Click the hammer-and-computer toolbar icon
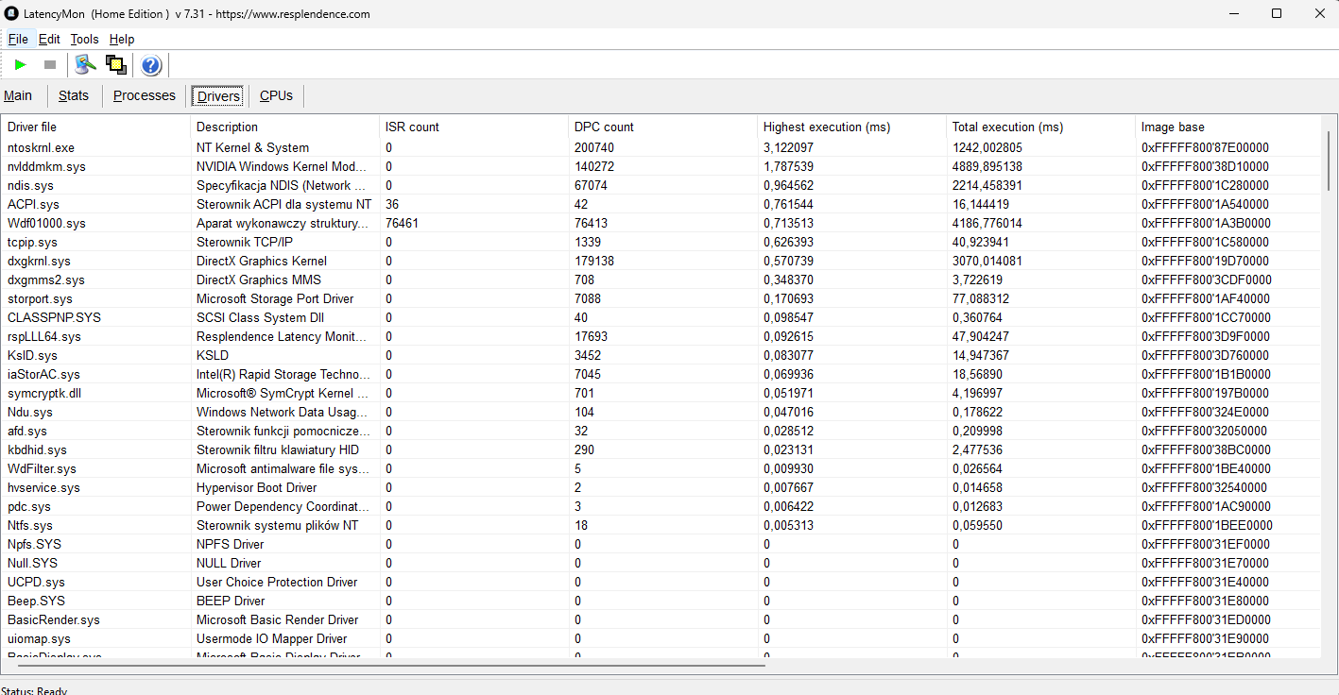 point(86,64)
